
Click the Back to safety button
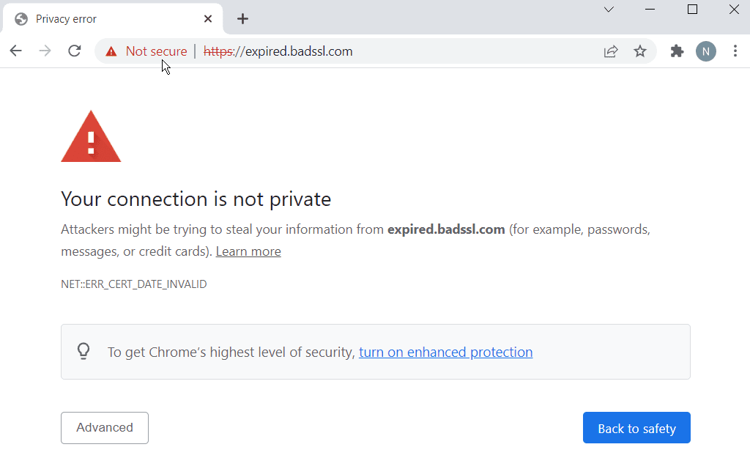pyautogui.click(x=636, y=428)
